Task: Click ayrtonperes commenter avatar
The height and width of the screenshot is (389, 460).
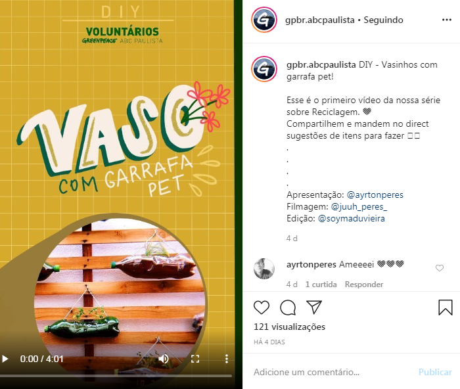Action: [264, 269]
